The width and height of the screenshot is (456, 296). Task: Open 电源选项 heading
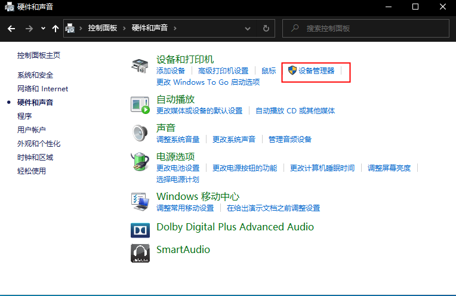[175, 156]
